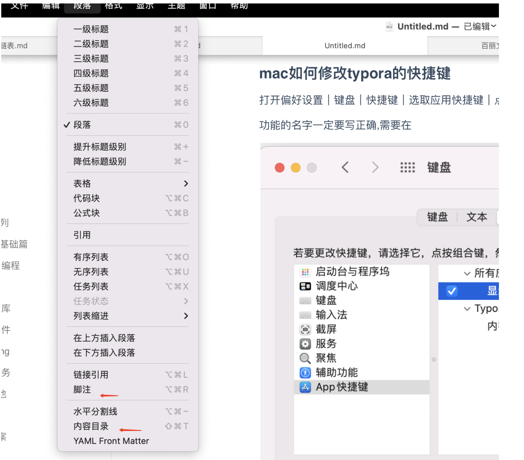Click 降低标题级别 menu entry
This screenshot has width=524, height=460.
[x=128, y=162]
